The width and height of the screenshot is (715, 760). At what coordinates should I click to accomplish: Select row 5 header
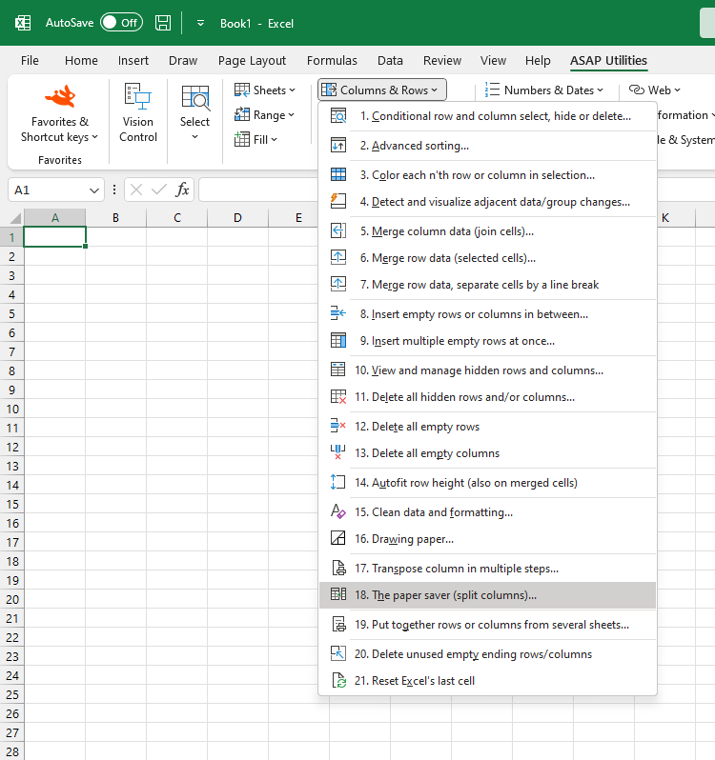tap(11, 314)
